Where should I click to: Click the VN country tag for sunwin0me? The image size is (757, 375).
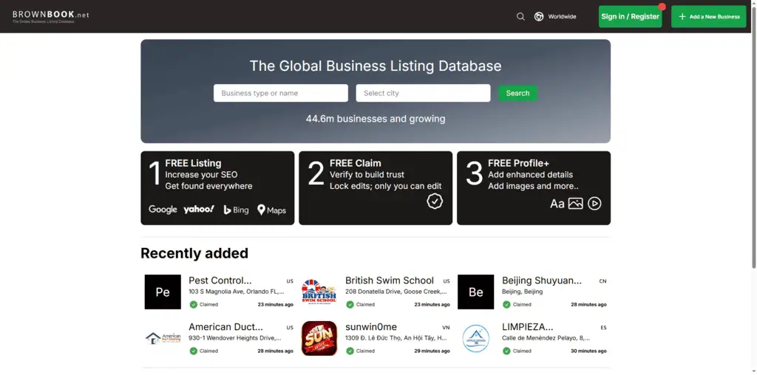pyautogui.click(x=446, y=328)
